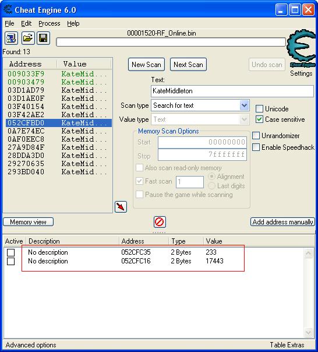Click the Next Scan button
The image size is (318, 352).
(188, 65)
